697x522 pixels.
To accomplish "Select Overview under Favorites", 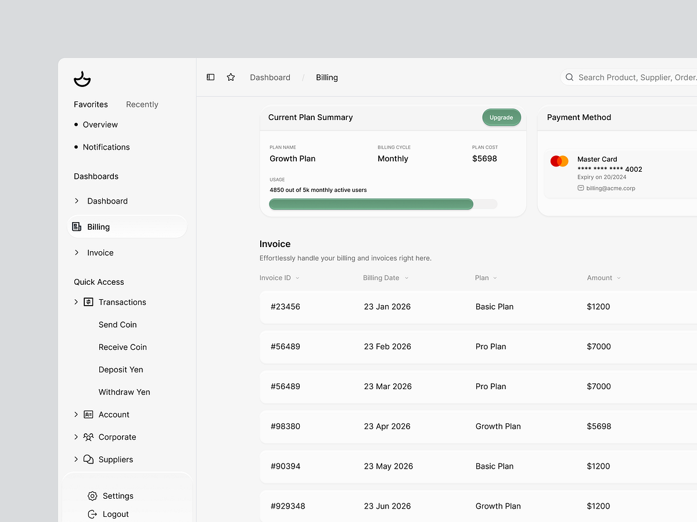I will (x=100, y=124).
